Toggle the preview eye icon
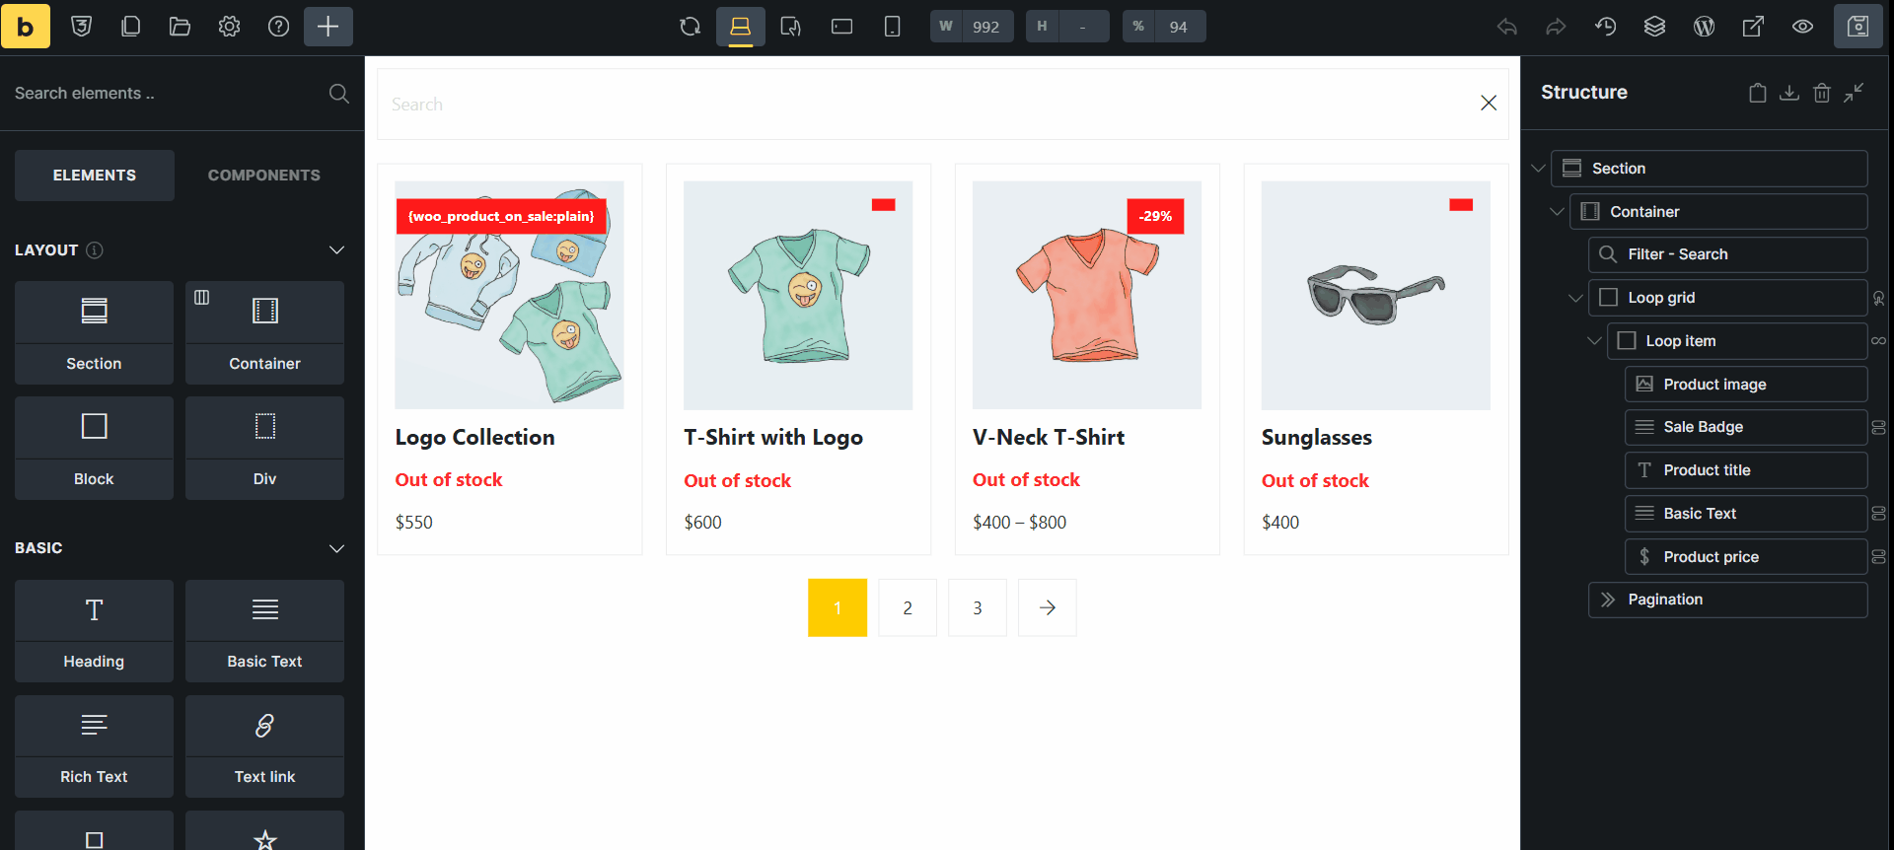1894x850 pixels. (x=1803, y=27)
